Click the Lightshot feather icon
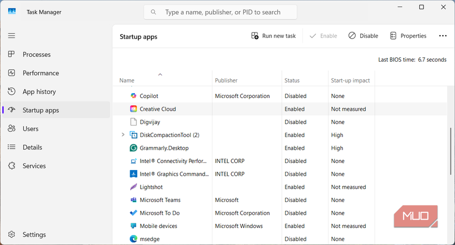 [x=133, y=187]
